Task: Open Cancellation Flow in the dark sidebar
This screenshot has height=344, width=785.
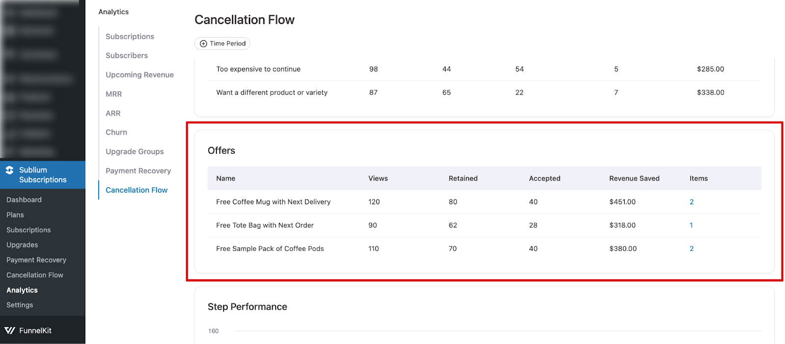Action: [x=35, y=275]
